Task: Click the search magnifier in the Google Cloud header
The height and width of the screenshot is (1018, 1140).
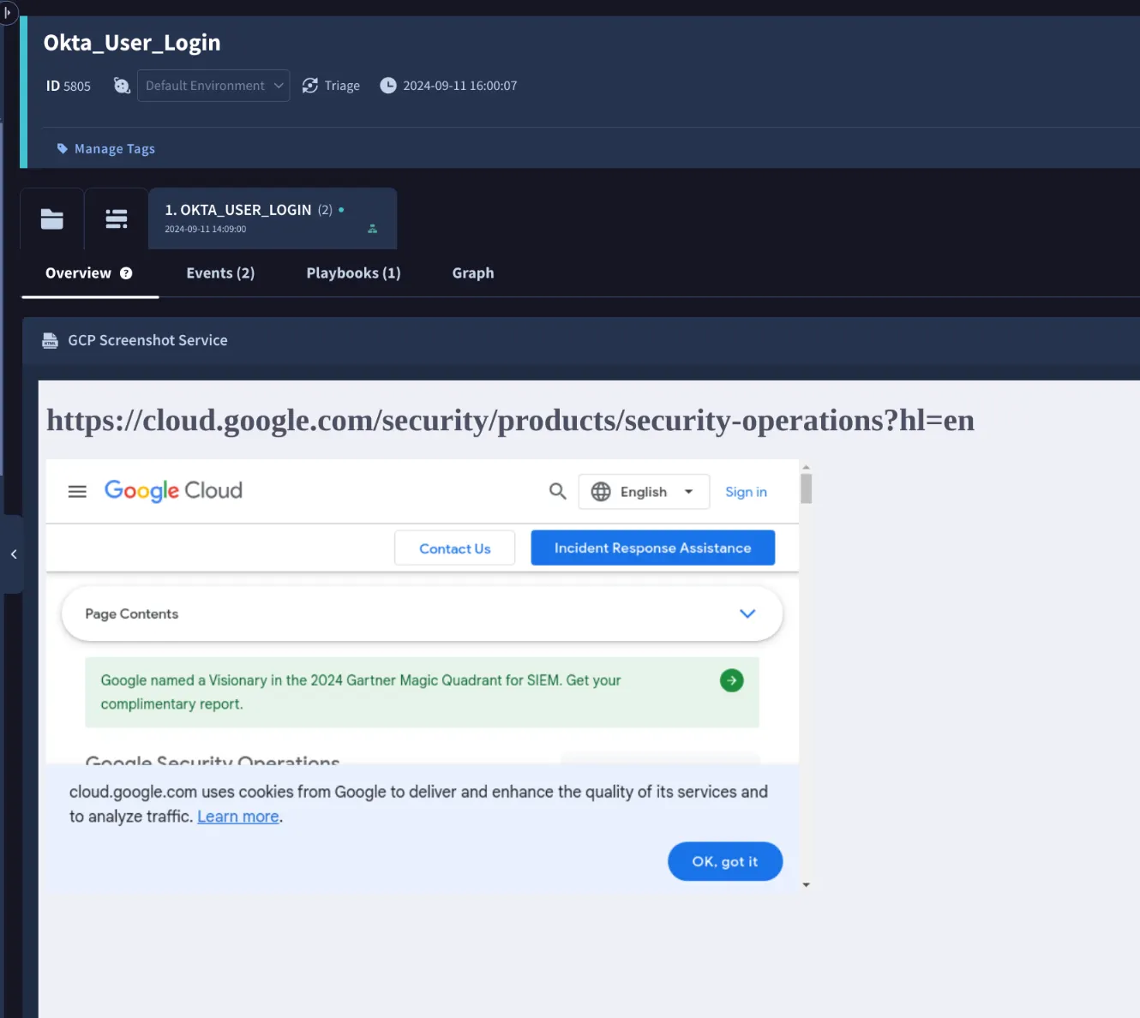Action: (x=557, y=491)
